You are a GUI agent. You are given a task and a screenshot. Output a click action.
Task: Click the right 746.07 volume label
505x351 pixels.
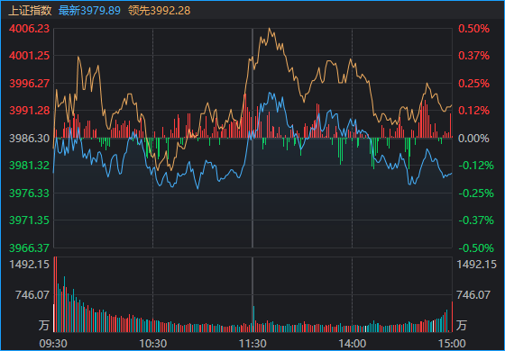pyautogui.click(x=473, y=295)
